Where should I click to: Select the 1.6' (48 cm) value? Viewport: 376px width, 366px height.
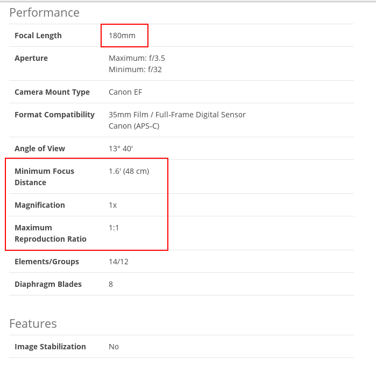(x=129, y=171)
